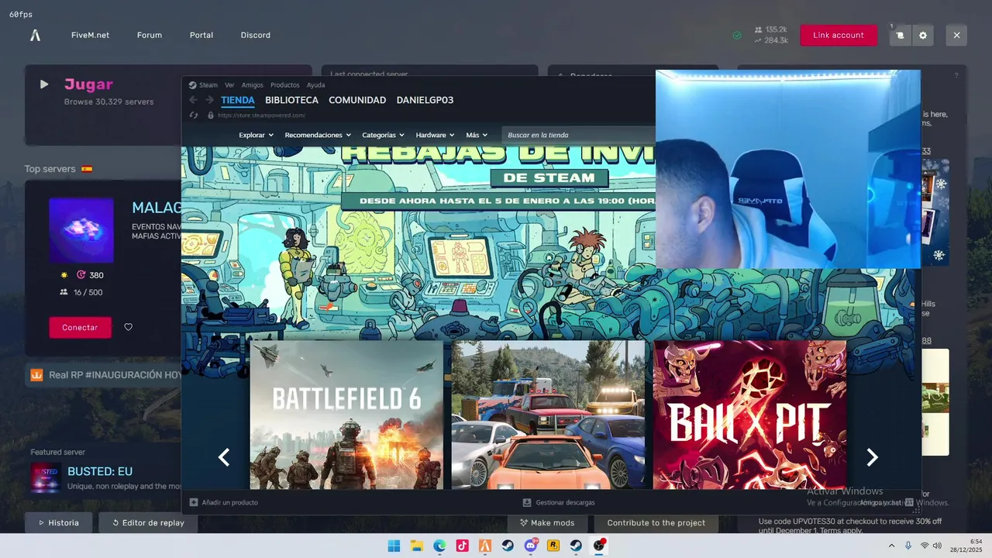
Task: Click the microphone tray icon
Action: point(908,546)
